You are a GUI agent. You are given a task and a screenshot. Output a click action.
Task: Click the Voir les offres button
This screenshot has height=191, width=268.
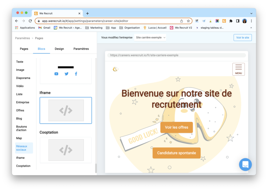coord(177,127)
